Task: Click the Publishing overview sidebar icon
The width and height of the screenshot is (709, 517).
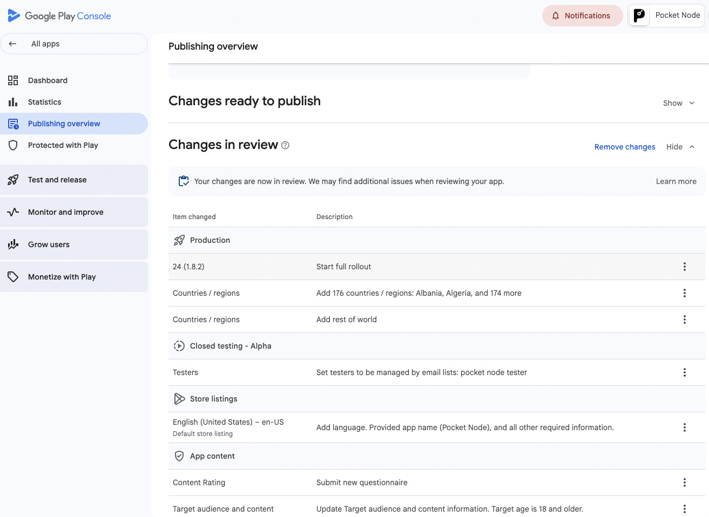Action: point(13,124)
